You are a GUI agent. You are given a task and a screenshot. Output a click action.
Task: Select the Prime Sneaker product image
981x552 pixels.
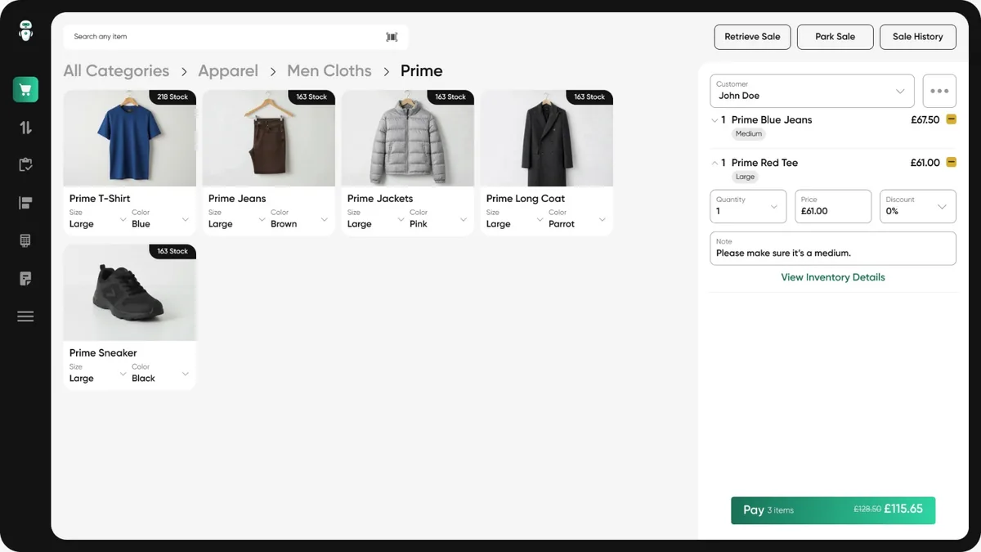pos(130,293)
